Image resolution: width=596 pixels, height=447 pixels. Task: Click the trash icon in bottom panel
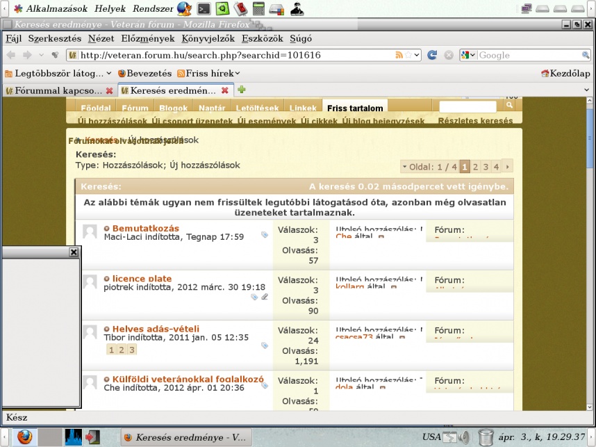click(x=486, y=437)
